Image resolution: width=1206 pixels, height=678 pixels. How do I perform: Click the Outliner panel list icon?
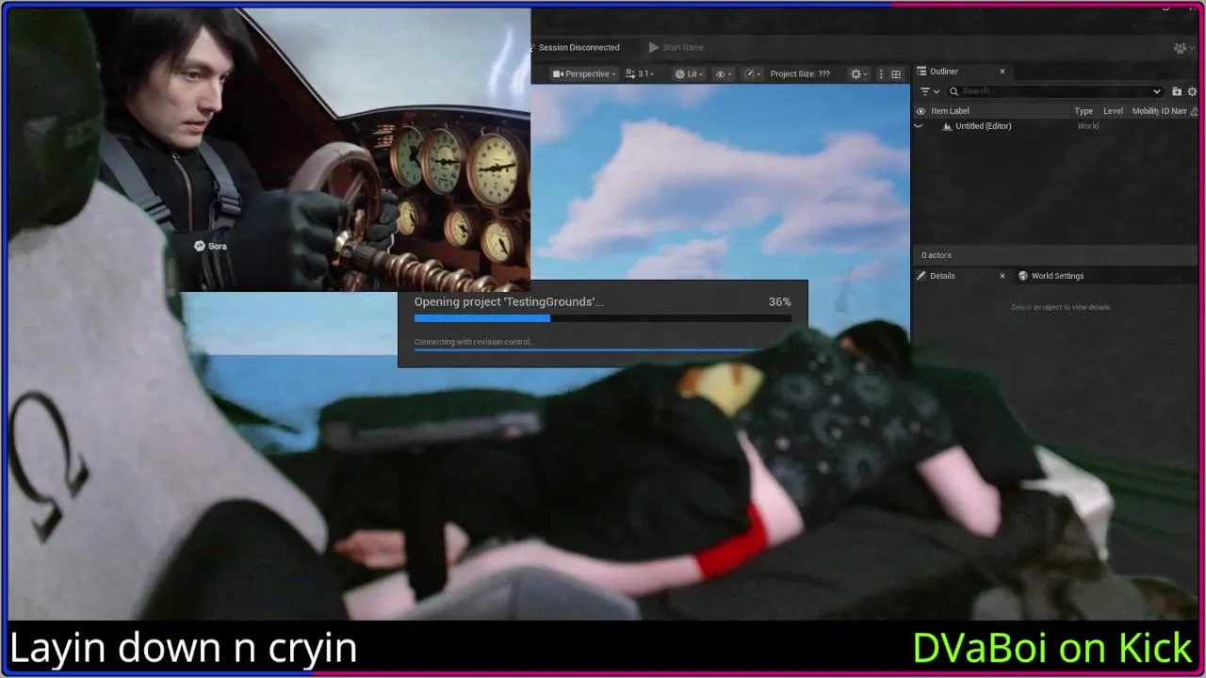click(x=921, y=72)
